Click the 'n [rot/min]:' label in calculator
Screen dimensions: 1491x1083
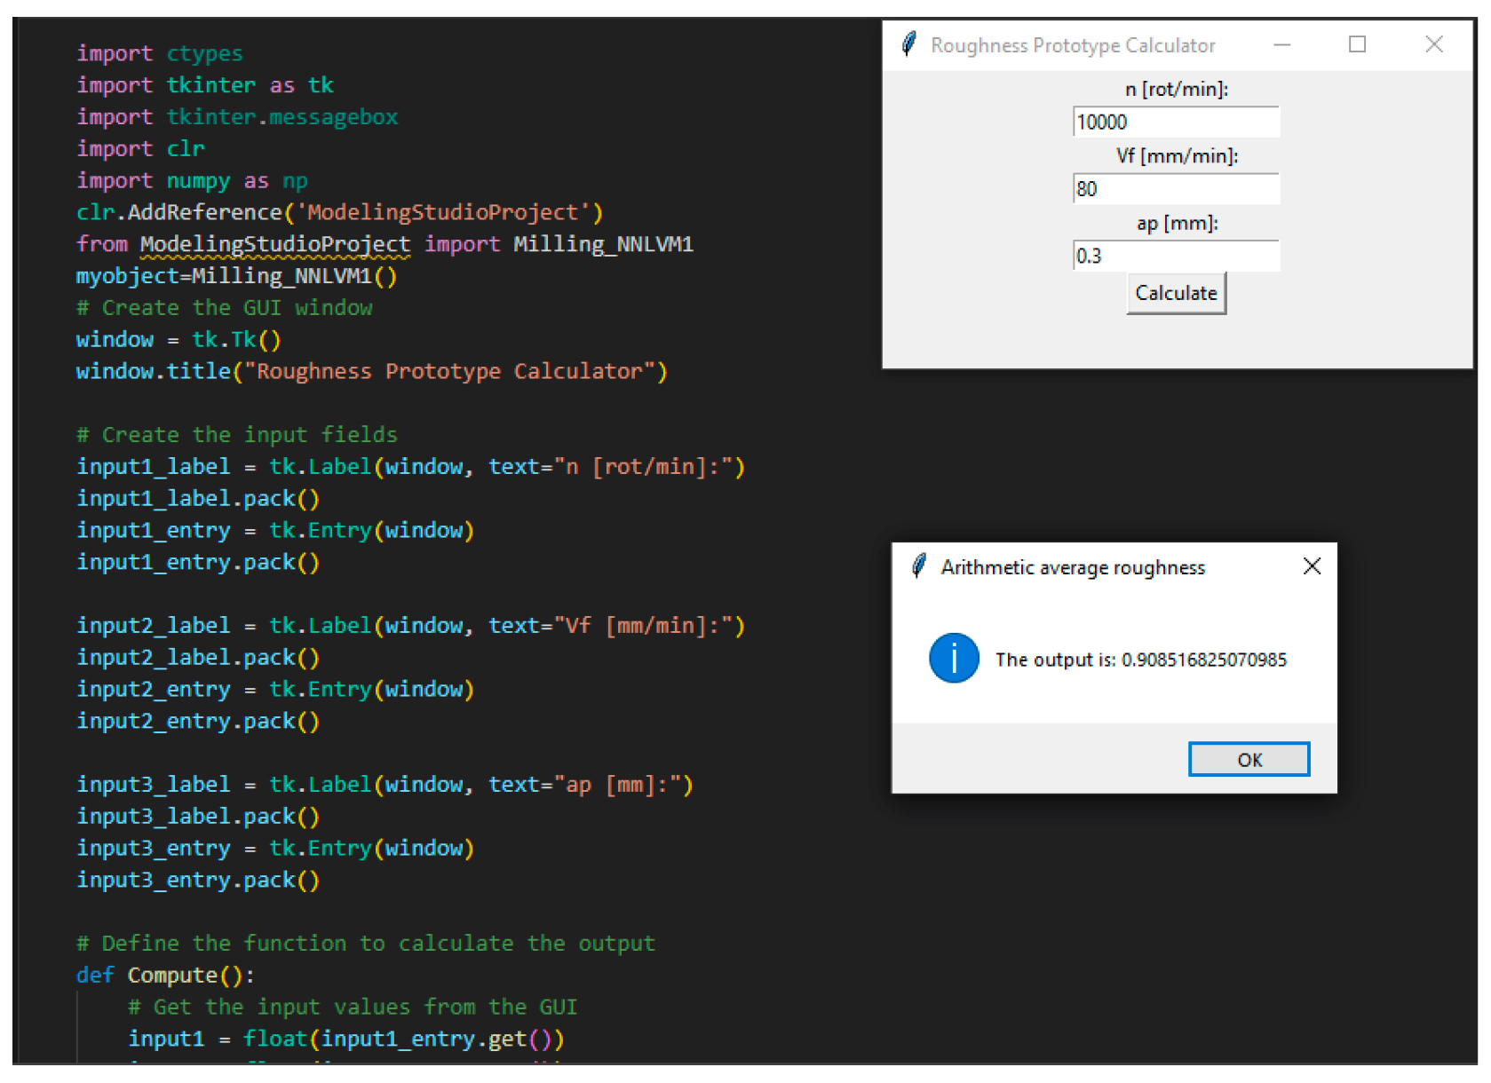tap(1176, 89)
